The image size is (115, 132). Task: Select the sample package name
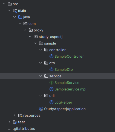(50, 43)
